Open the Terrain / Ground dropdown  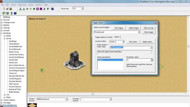pyautogui.click(x=66, y=99)
